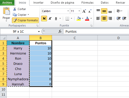Click the Name Box showing 9F x 1C
Screen dimensions: 129x98
[18, 32]
